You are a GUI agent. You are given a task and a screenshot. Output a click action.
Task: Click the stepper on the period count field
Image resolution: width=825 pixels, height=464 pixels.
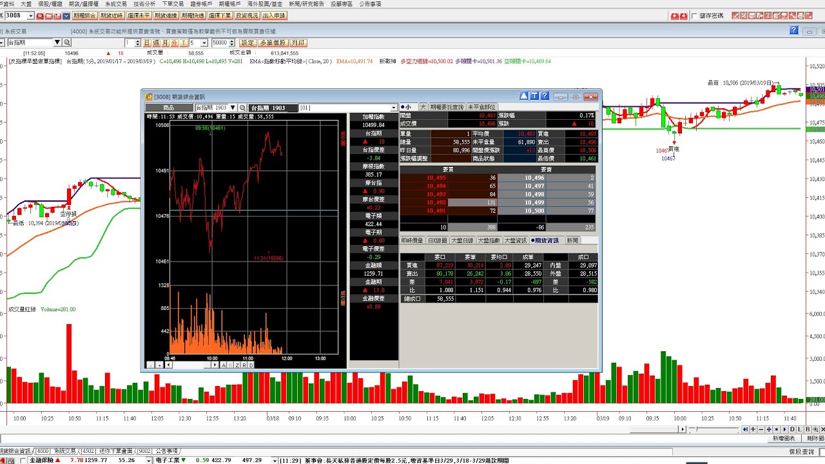pos(137,43)
